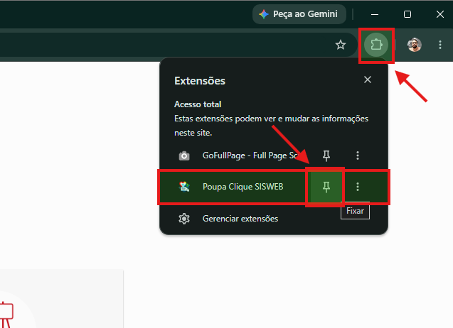Open more options for Poupa Clique SISWEB

pos(358,187)
